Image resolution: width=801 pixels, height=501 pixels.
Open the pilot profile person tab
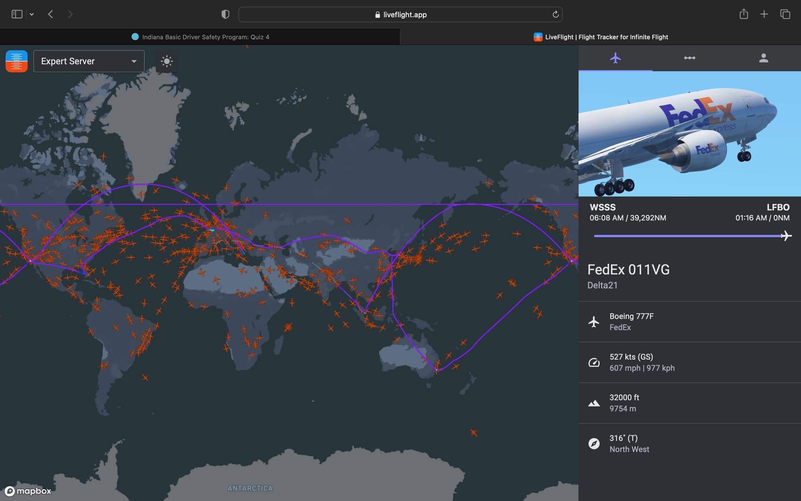point(763,58)
